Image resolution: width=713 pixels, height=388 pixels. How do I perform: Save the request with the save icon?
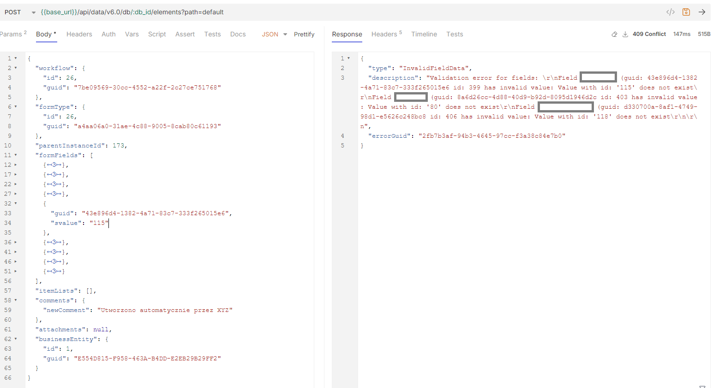tap(686, 12)
